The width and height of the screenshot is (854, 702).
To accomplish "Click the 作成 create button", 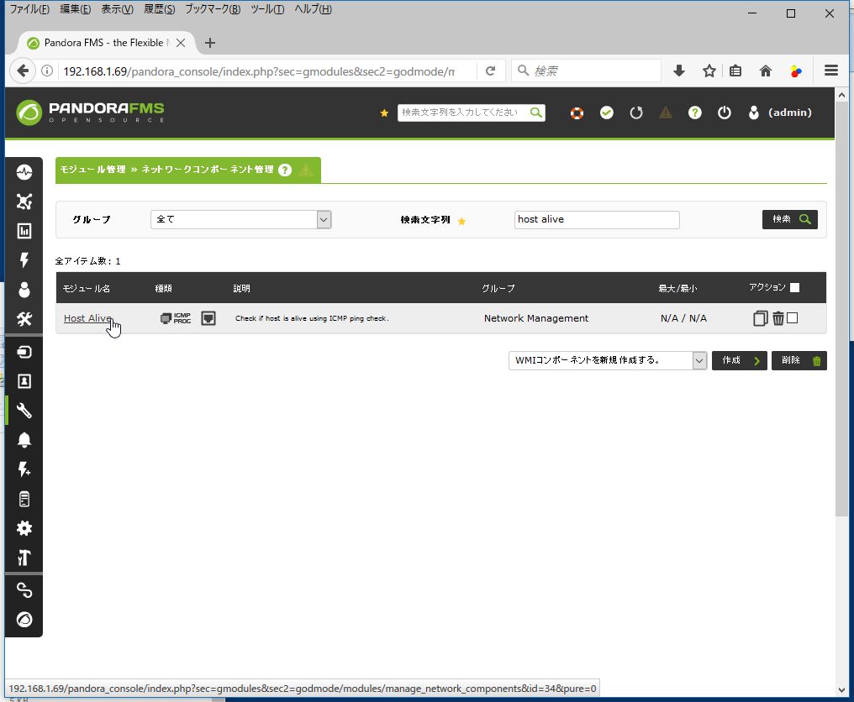I will (x=739, y=360).
